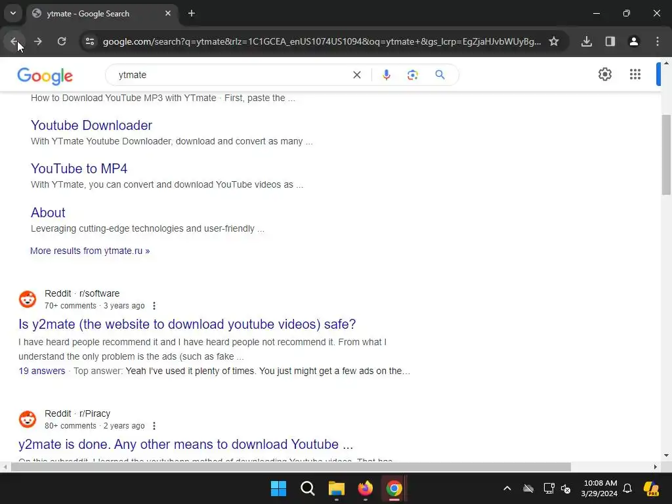
Task: Submit search with magnifier icon
Action: [x=440, y=75]
